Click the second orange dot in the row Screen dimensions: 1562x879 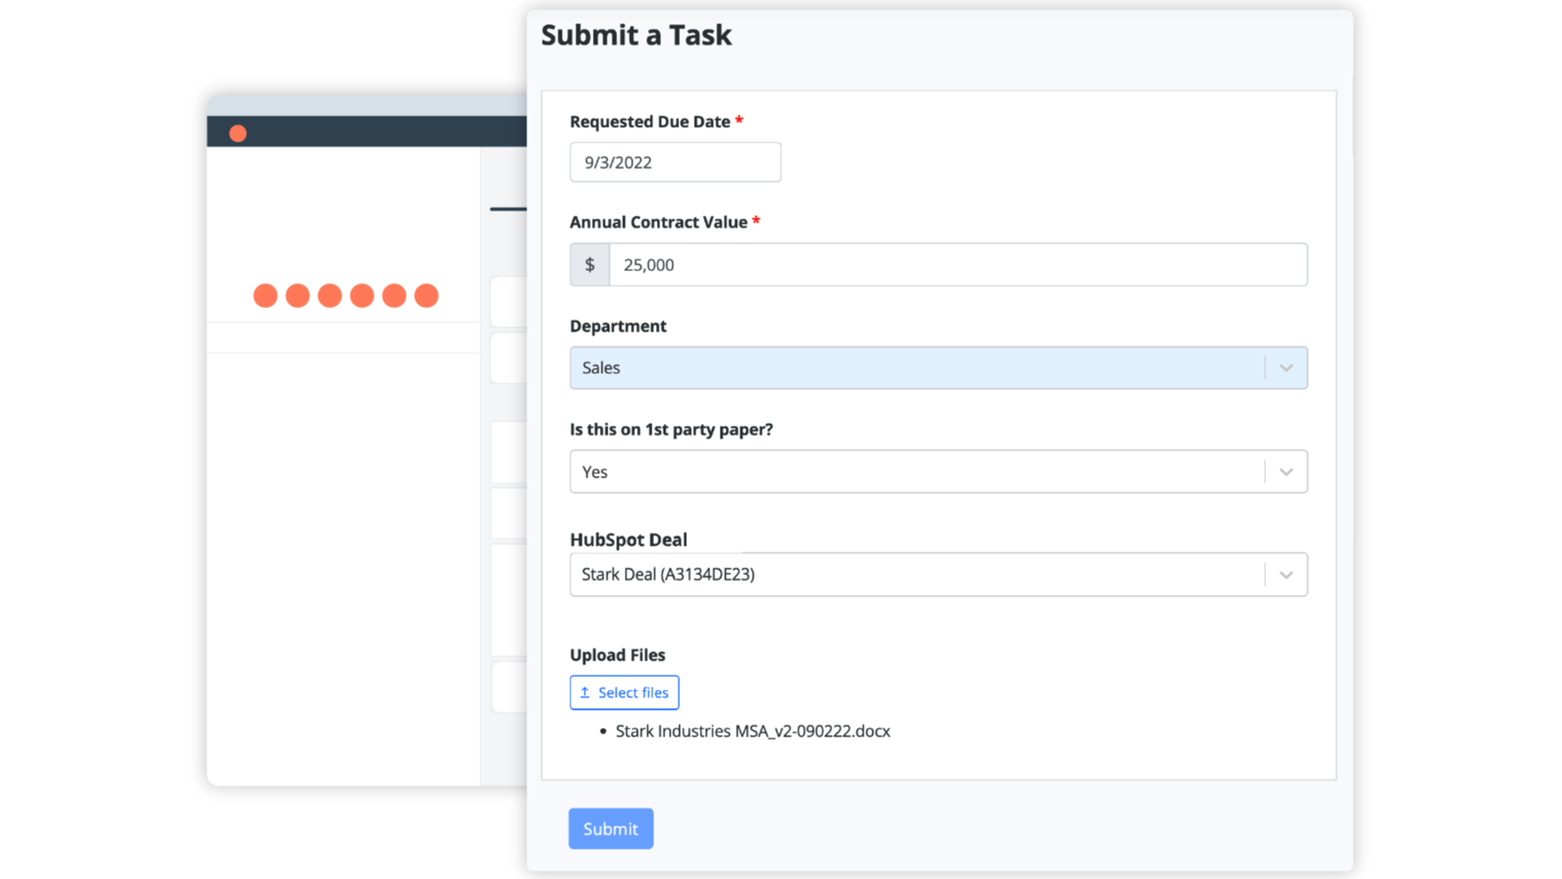298,296
